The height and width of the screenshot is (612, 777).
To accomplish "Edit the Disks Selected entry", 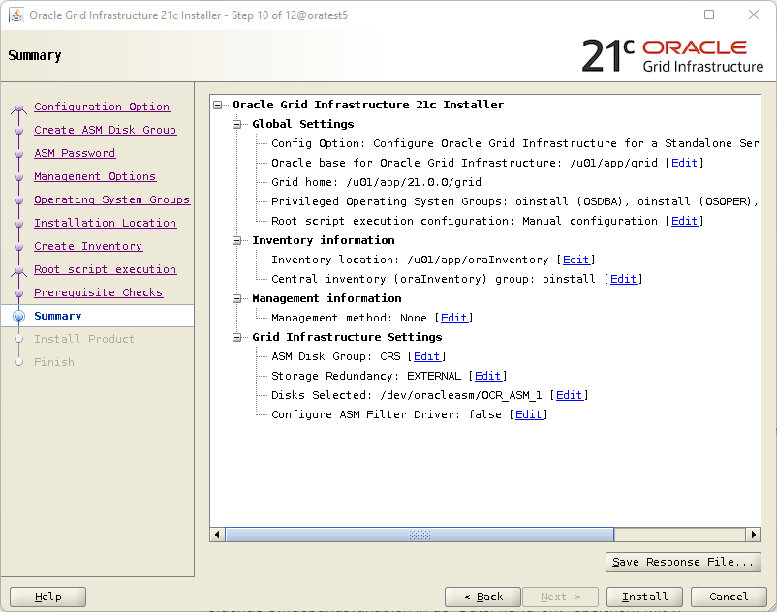I will click(x=569, y=395).
